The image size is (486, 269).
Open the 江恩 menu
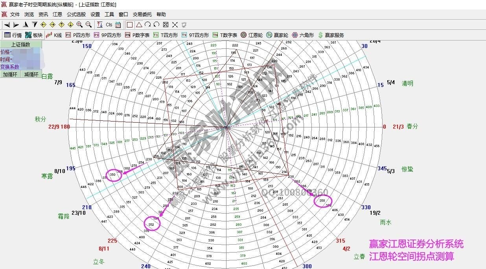[57, 14]
